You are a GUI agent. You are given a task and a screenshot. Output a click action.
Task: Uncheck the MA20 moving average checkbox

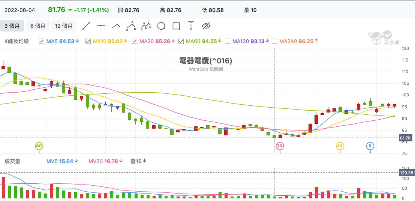point(135,41)
